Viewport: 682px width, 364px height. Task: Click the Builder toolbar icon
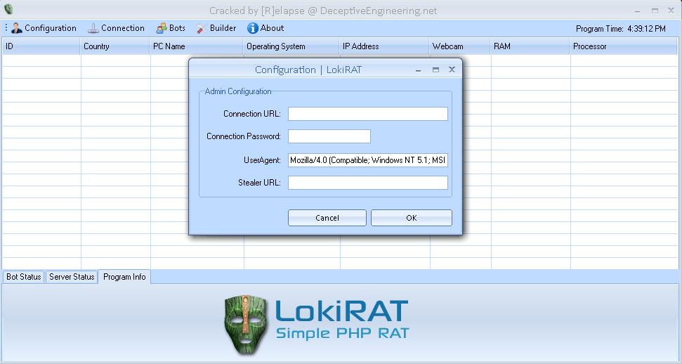[x=201, y=28]
